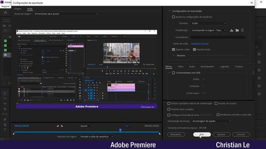Viewport: 266px width, 149px height.
Task: Save the current export preset
Action: 232,30
